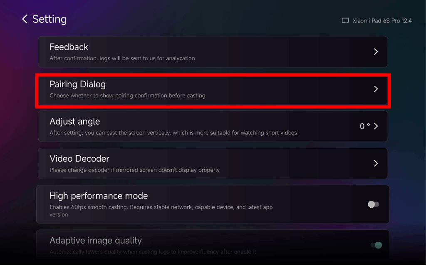
Task: Toggle the High performance mode switch off
Action: pos(373,204)
